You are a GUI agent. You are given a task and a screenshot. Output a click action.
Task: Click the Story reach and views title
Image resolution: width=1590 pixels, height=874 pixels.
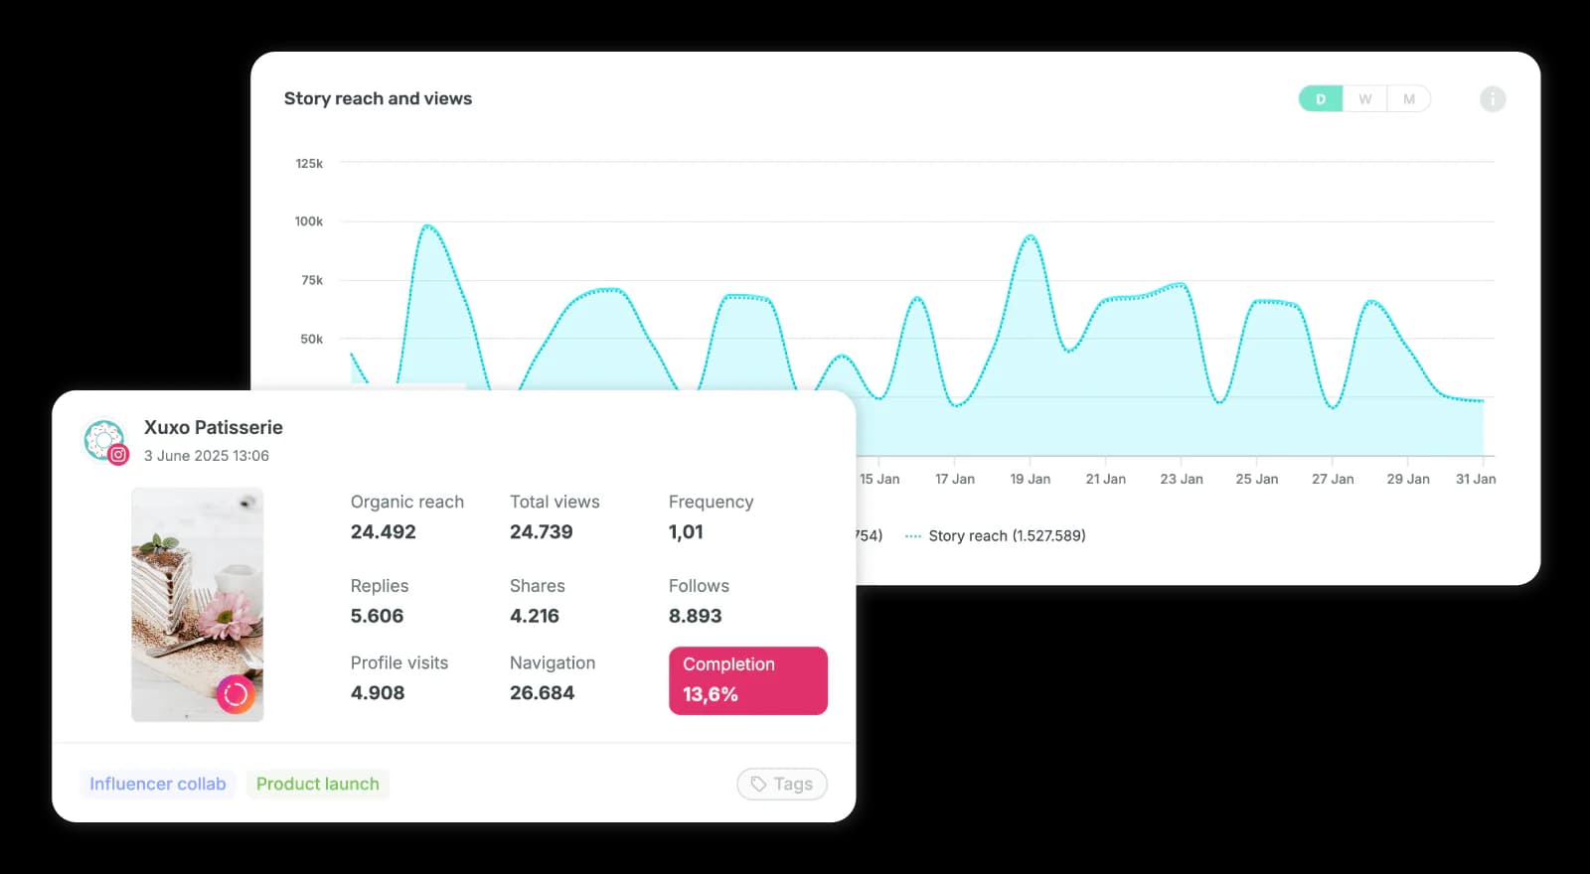(378, 98)
